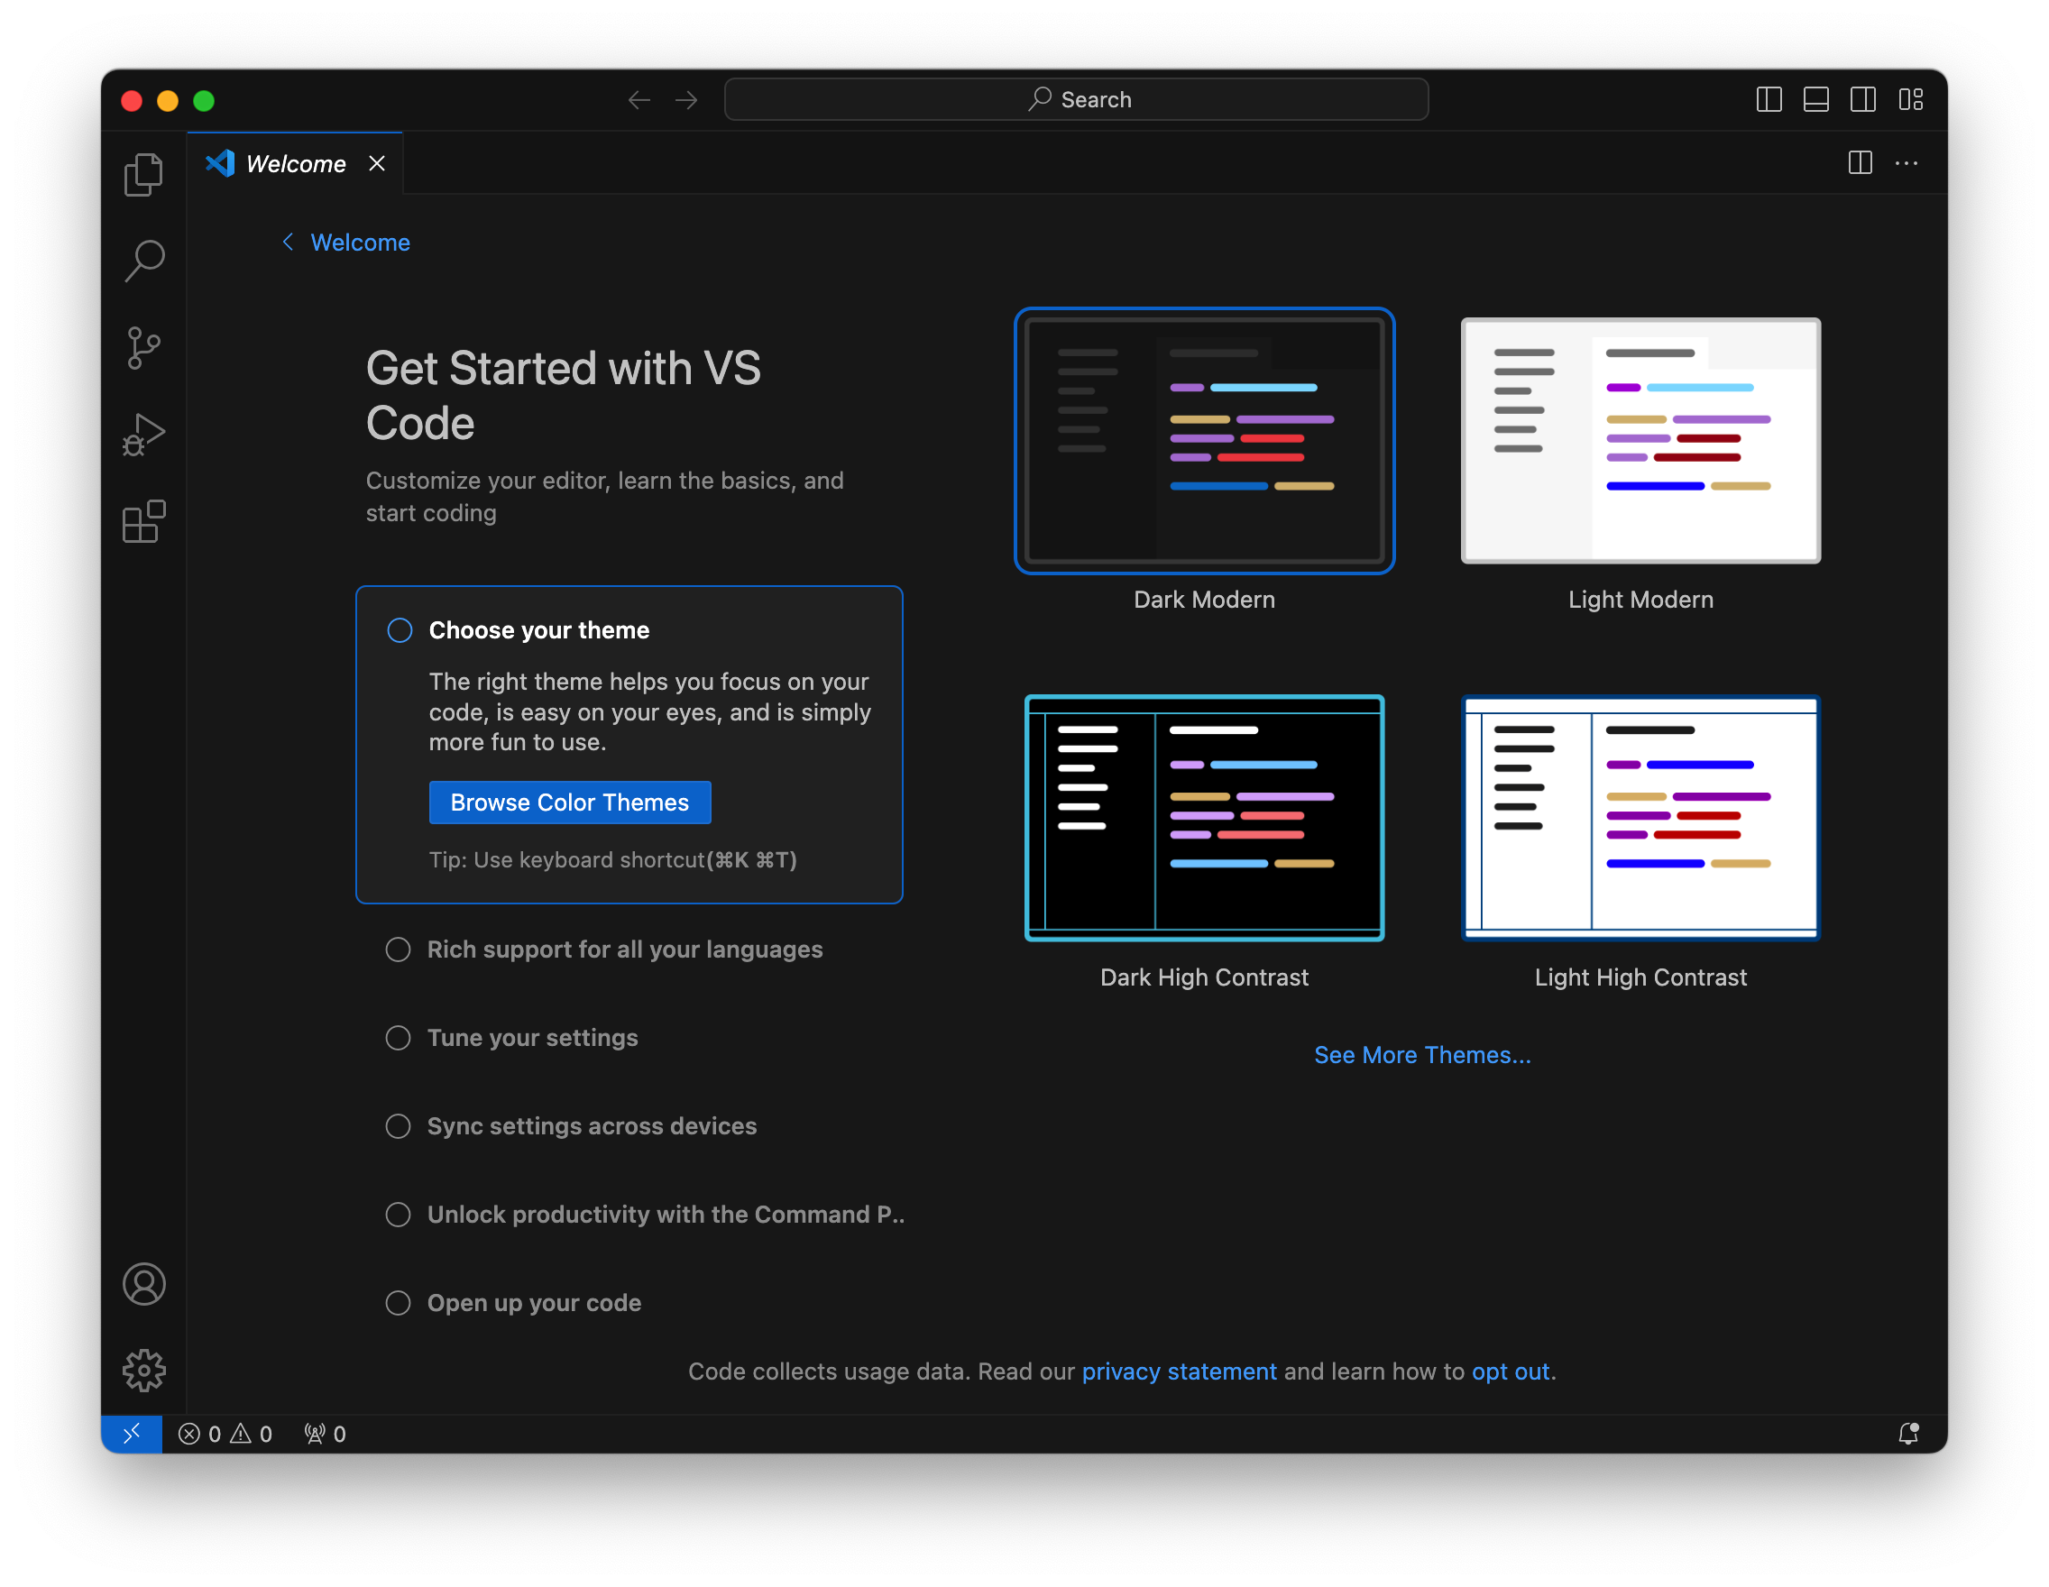The width and height of the screenshot is (2049, 1587).
Task: Click the Search command center field
Action: 1076,99
